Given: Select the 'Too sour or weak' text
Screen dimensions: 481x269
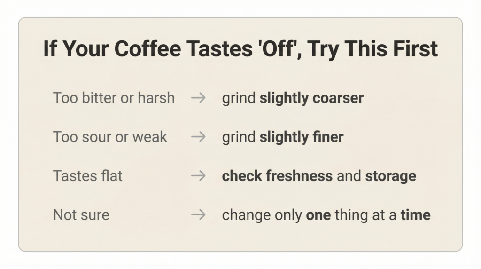Looking at the screenshot, I should (x=110, y=137).
